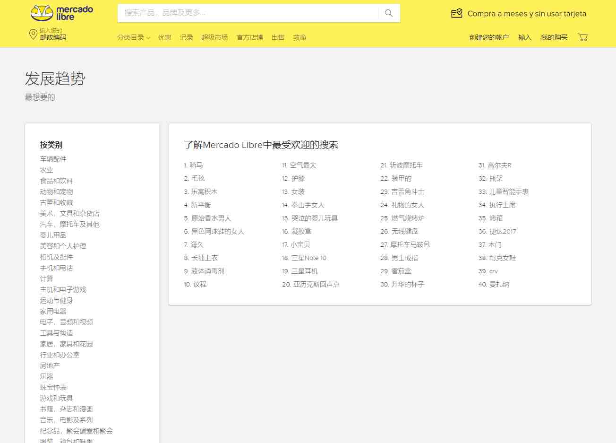This screenshot has width=616, height=443.
Task: Select the 美容和个人护理 category
Action: pyautogui.click(x=63, y=246)
